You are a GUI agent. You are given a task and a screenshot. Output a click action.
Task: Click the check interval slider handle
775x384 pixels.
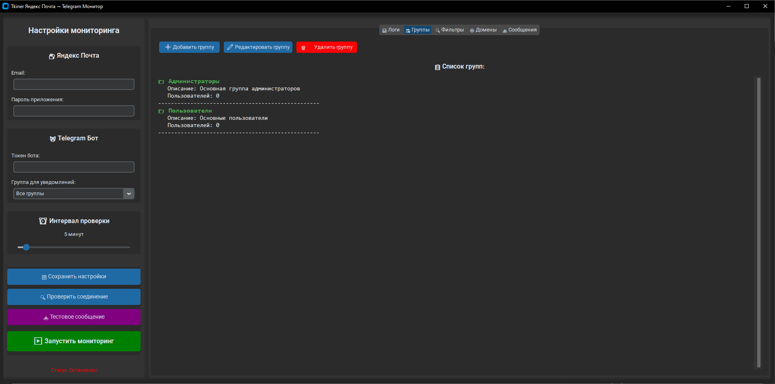click(x=26, y=247)
